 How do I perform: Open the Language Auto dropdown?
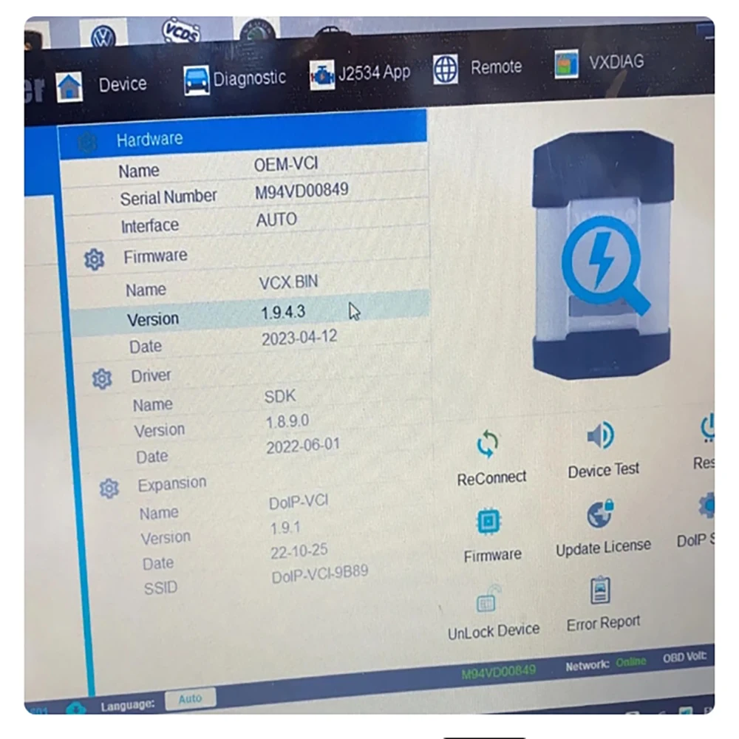(191, 698)
